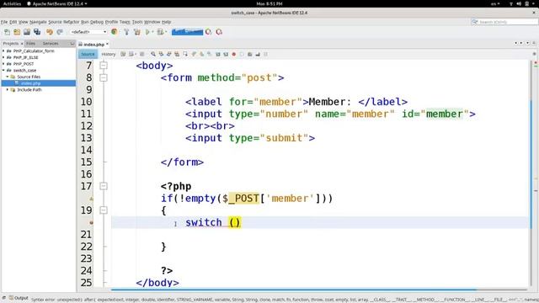Click the Last Edit icon next to History

(123, 54)
